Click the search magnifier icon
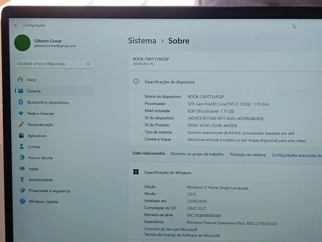This screenshot has width=322, height=242. (88, 64)
